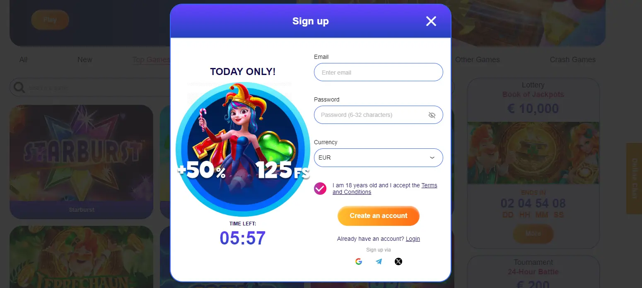This screenshot has width=642, height=288.
Task: Focus the Password input field
Action: [x=379, y=115]
